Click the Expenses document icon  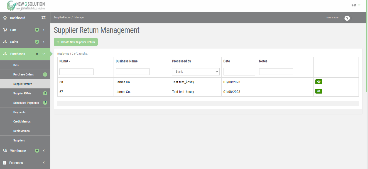click(5, 163)
